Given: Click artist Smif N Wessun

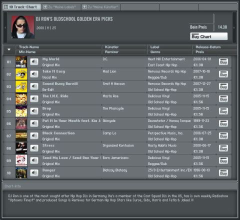Looking at the screenshot, I should tap(113, 84).
